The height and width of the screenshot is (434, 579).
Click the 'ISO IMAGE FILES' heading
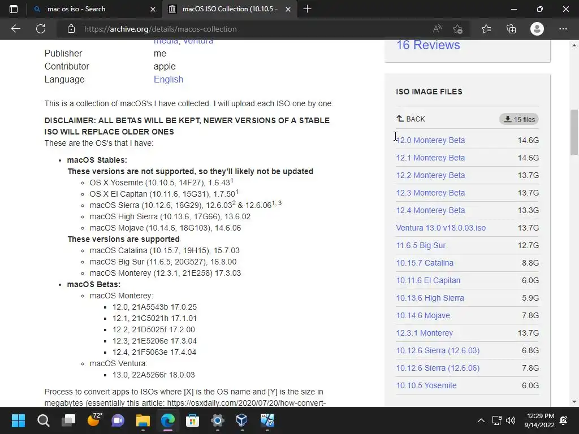pyautogui.click(x=429, y=92)
